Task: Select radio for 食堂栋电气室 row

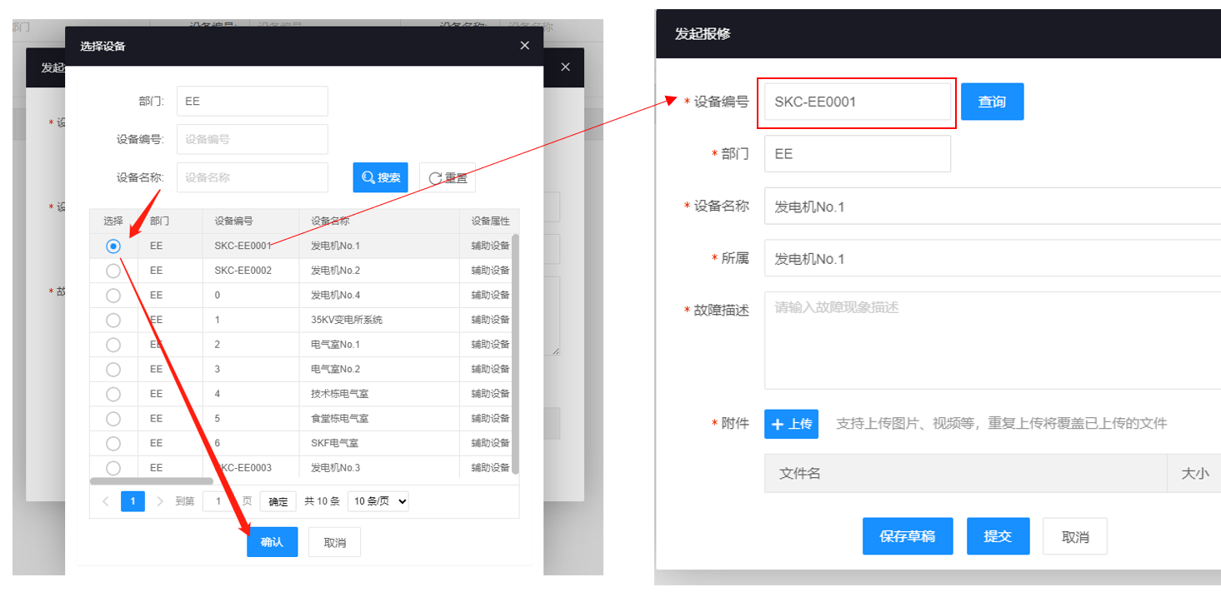Action: point(113,419)
